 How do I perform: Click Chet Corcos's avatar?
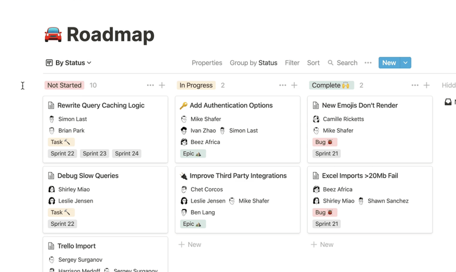(x=184, y=189)
